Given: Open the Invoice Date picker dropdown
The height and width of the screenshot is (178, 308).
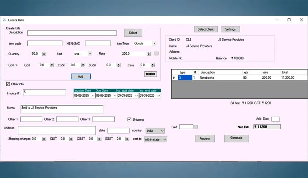Looking at the screenshot, I should tap(93, 96).
